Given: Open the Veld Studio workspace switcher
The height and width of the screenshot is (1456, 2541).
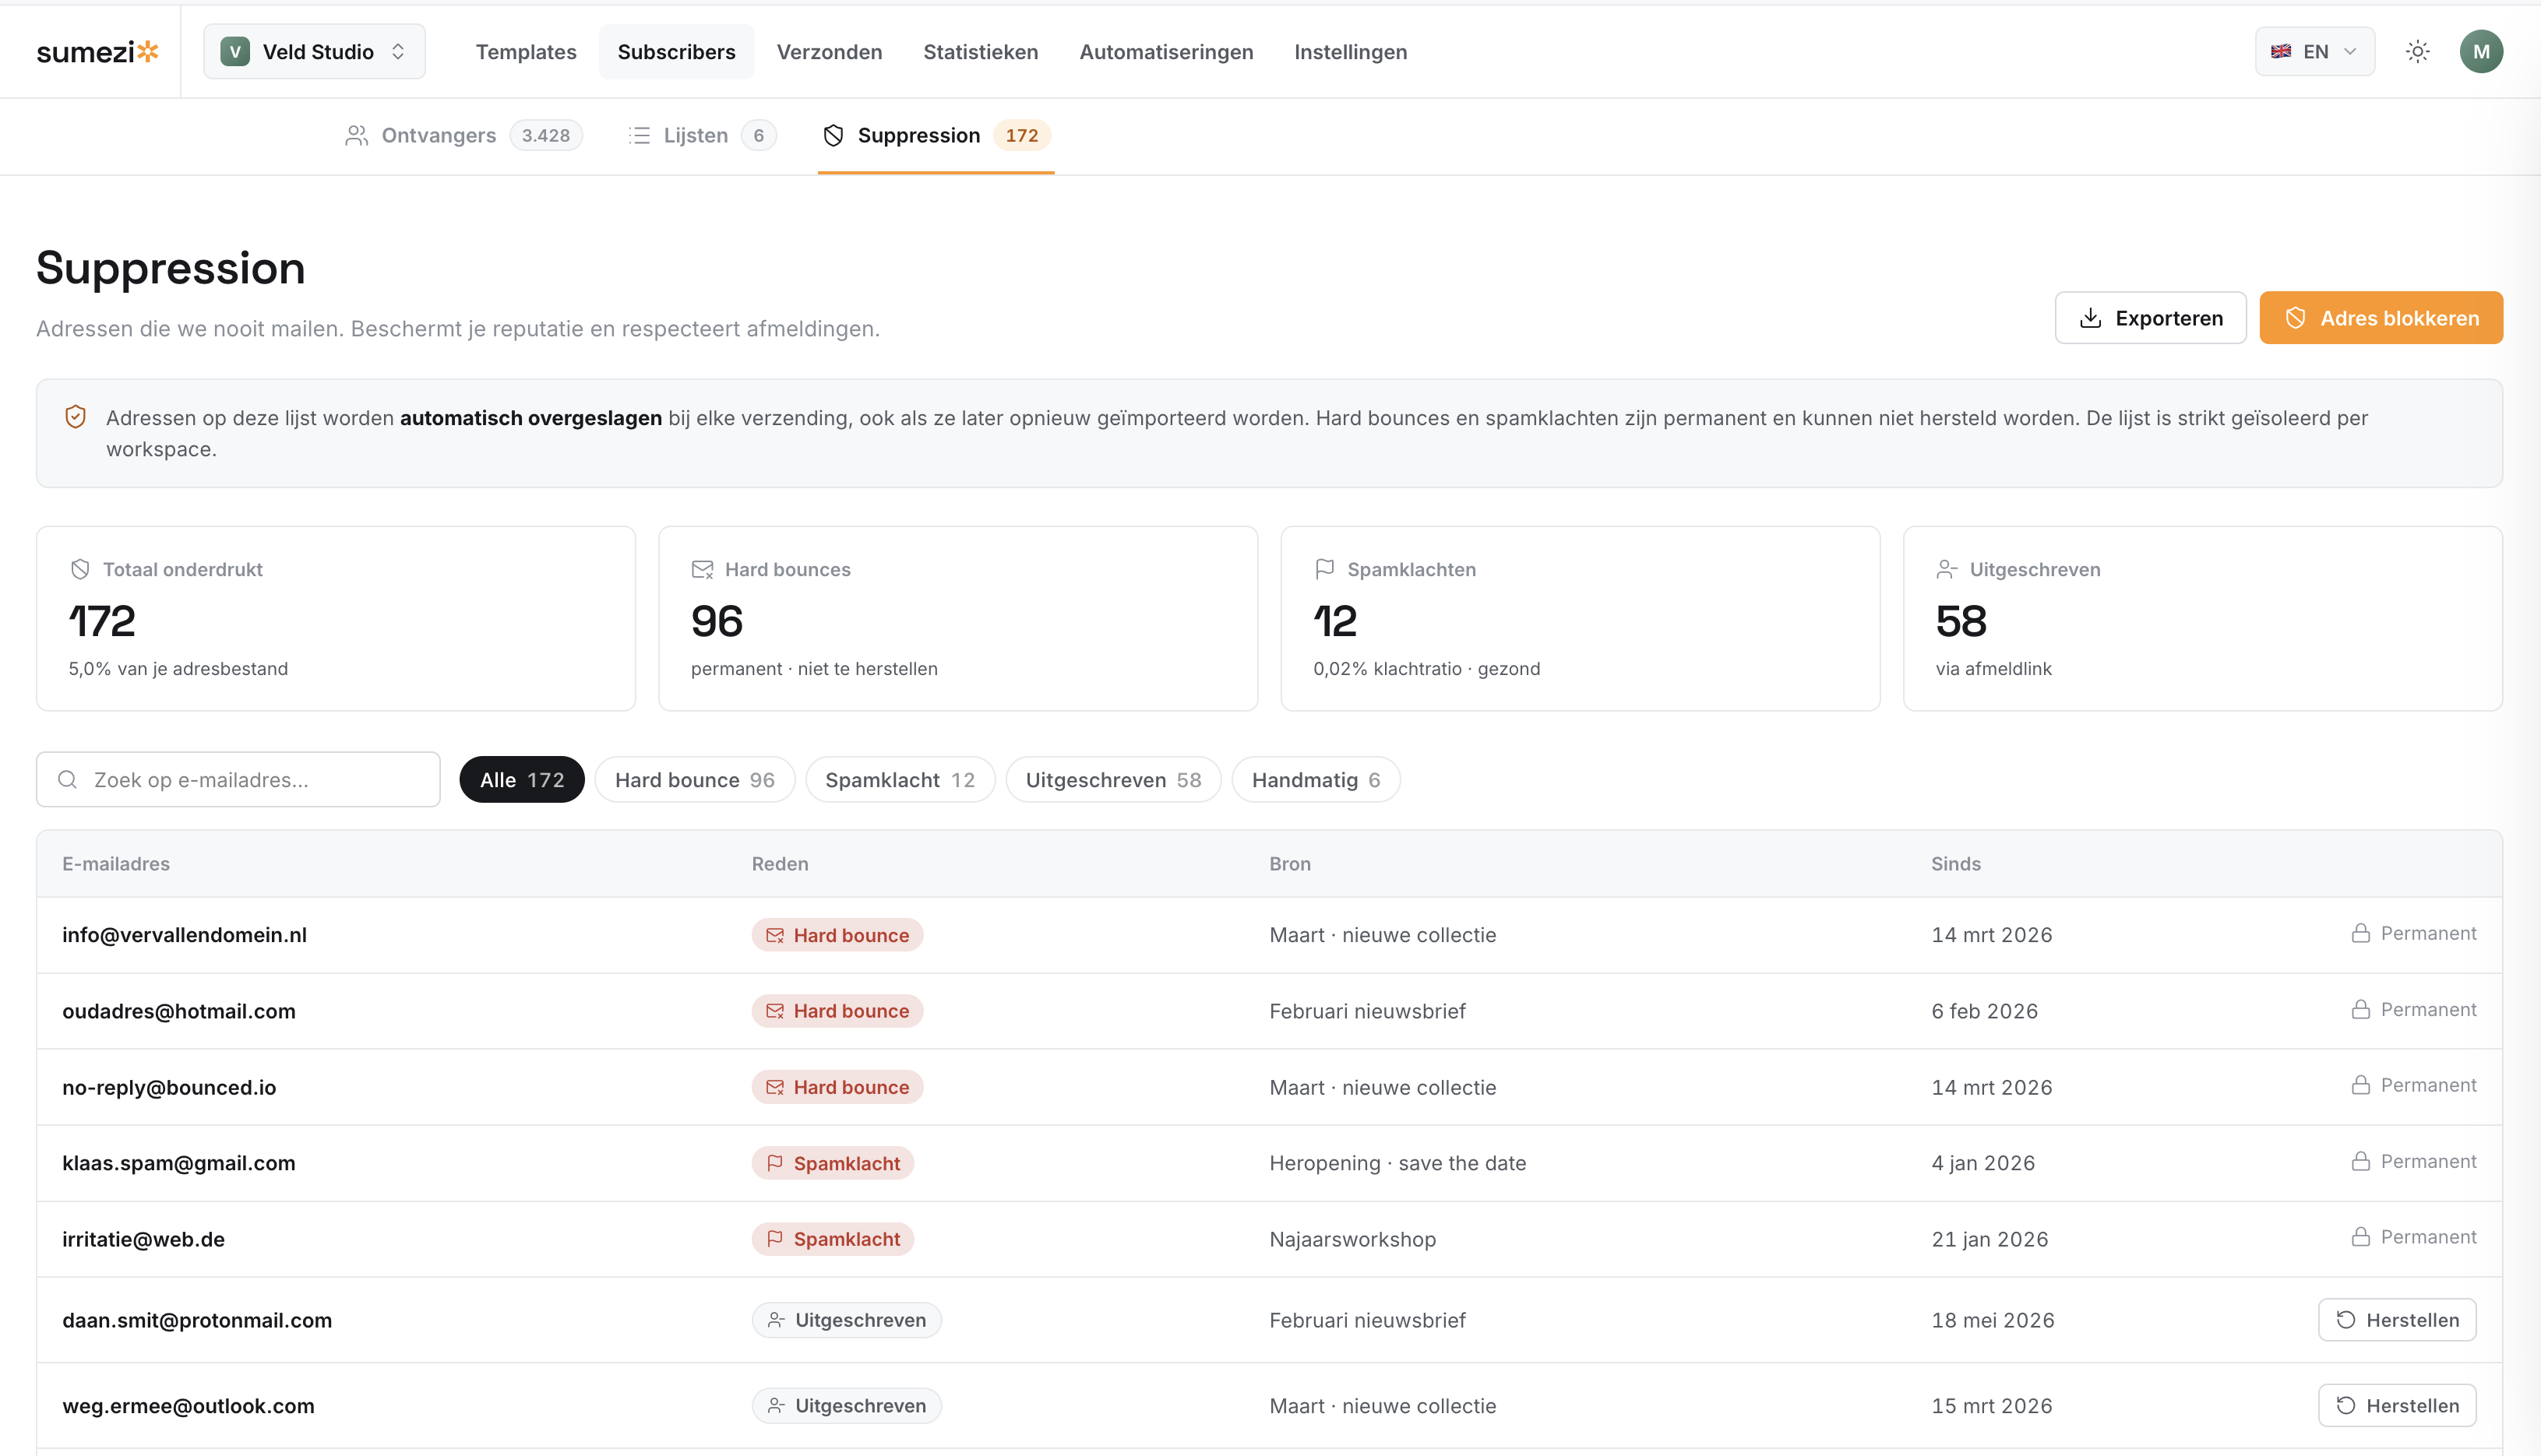Looking at the screenshot, I should (x=314, y=52).
